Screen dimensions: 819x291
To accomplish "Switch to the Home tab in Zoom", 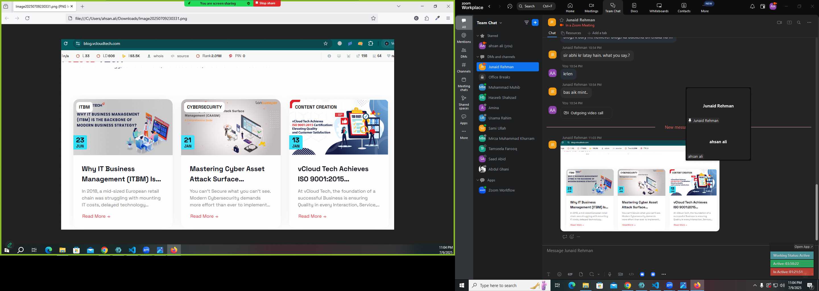I will tap(570, 8).
